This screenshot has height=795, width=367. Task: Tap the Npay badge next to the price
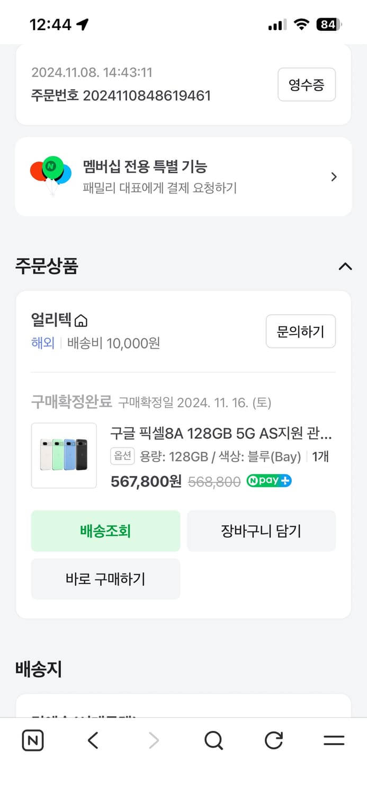268,481
